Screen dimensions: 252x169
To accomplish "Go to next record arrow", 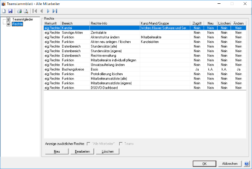I will pyautogui.click(x=48, y=11).
